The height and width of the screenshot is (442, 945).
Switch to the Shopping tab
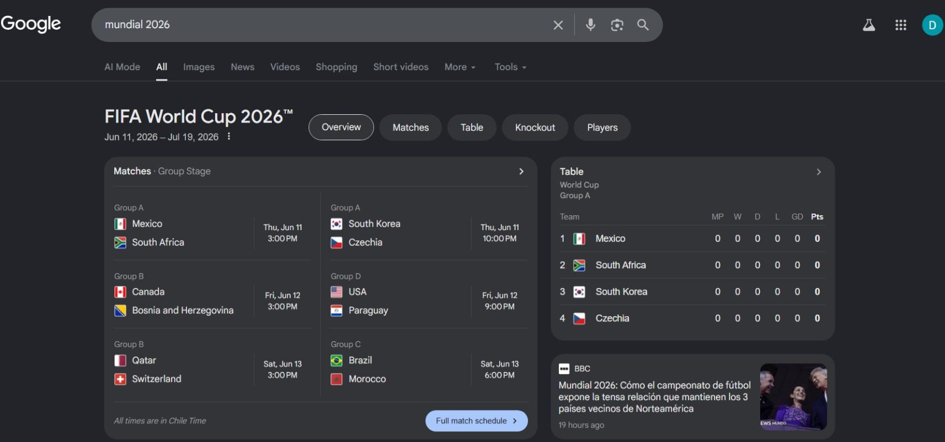337,67
